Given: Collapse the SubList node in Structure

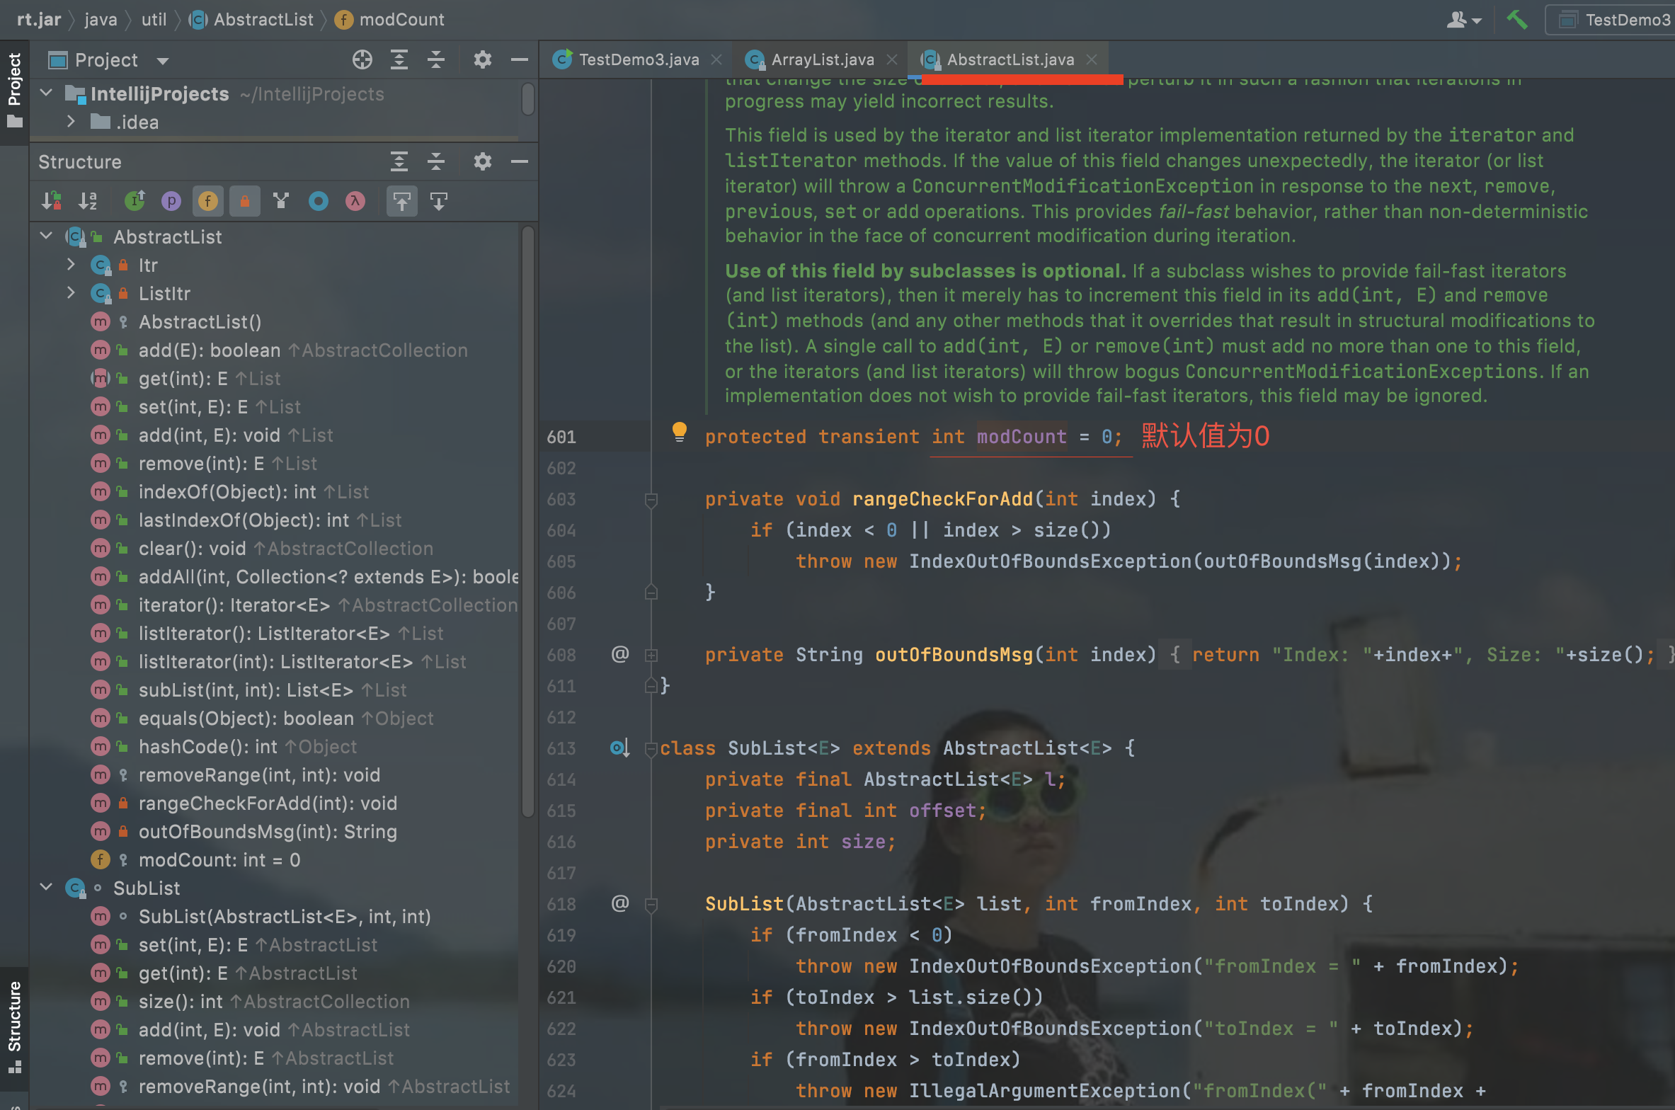Looking at the screenshot, I should [x=47, y=887].
